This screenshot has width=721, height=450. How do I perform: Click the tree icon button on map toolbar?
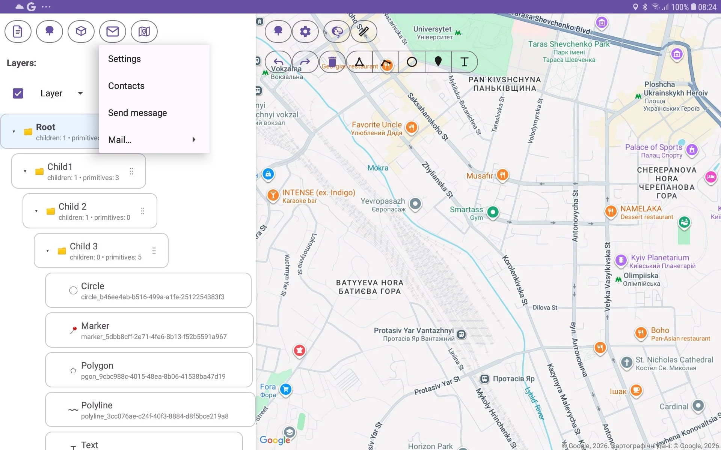click(278, 31)
